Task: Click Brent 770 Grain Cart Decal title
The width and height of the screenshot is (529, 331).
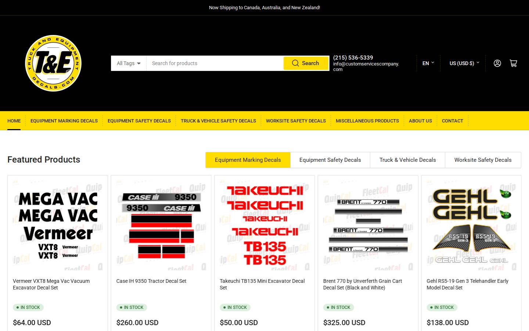Action: click(363, 284)
